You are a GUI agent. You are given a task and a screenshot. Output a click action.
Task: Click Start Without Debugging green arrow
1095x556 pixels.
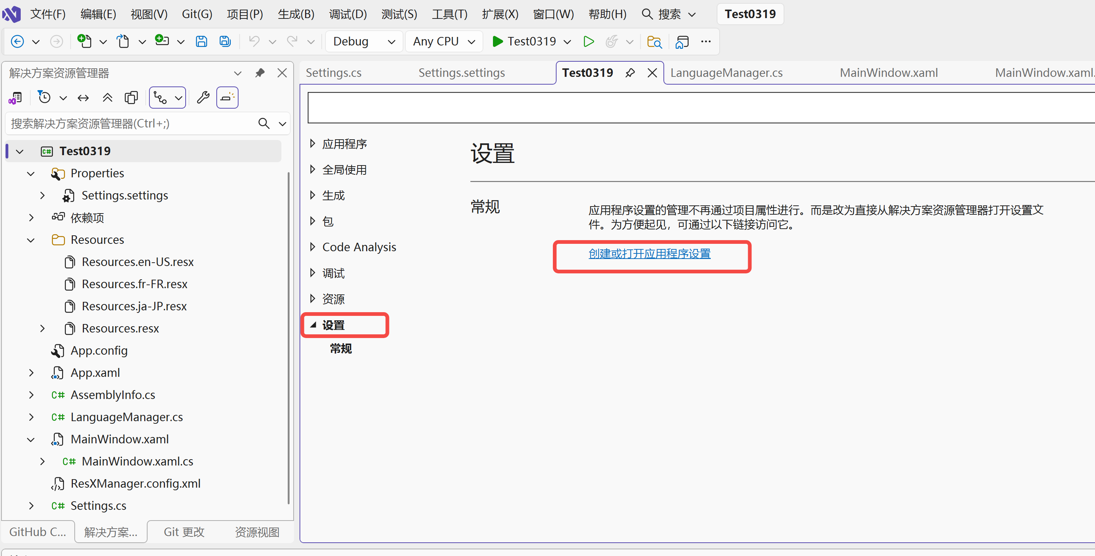click(588, 41)
